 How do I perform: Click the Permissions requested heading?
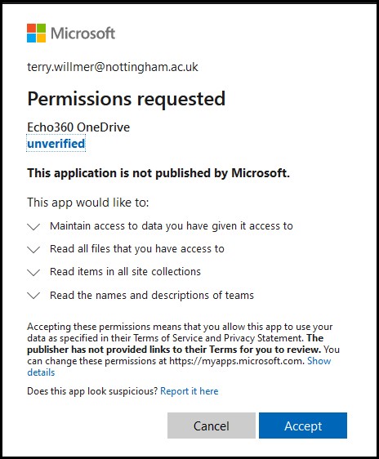click(x=127, y=99)
